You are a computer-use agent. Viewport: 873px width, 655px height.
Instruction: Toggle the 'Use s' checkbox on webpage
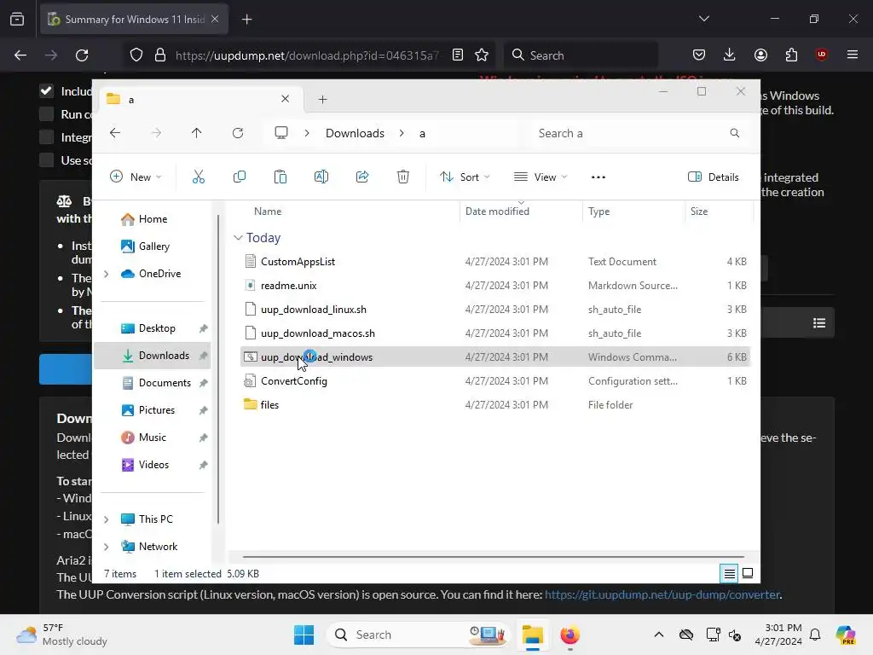tap(46, 160)
